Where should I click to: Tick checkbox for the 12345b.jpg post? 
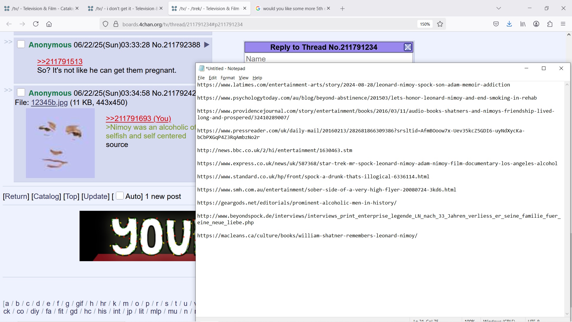(x=21, y=92)
